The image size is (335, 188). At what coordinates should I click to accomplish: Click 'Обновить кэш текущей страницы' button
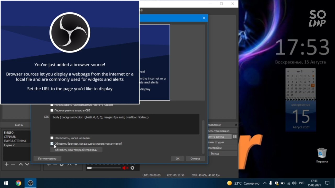coord(76,150)
